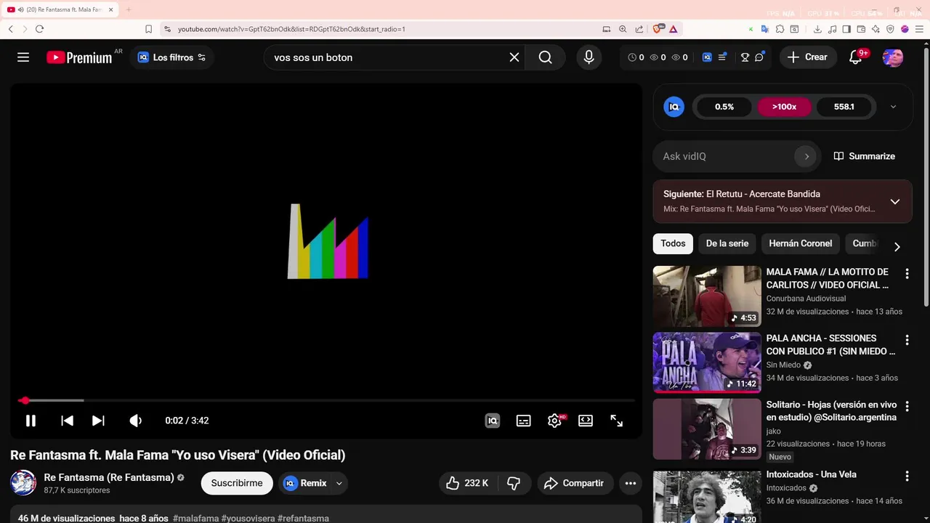Switch to theater mode

586,421
